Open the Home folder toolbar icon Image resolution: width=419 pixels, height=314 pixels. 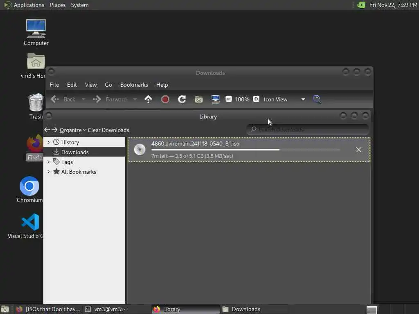(x=199, y=99)
